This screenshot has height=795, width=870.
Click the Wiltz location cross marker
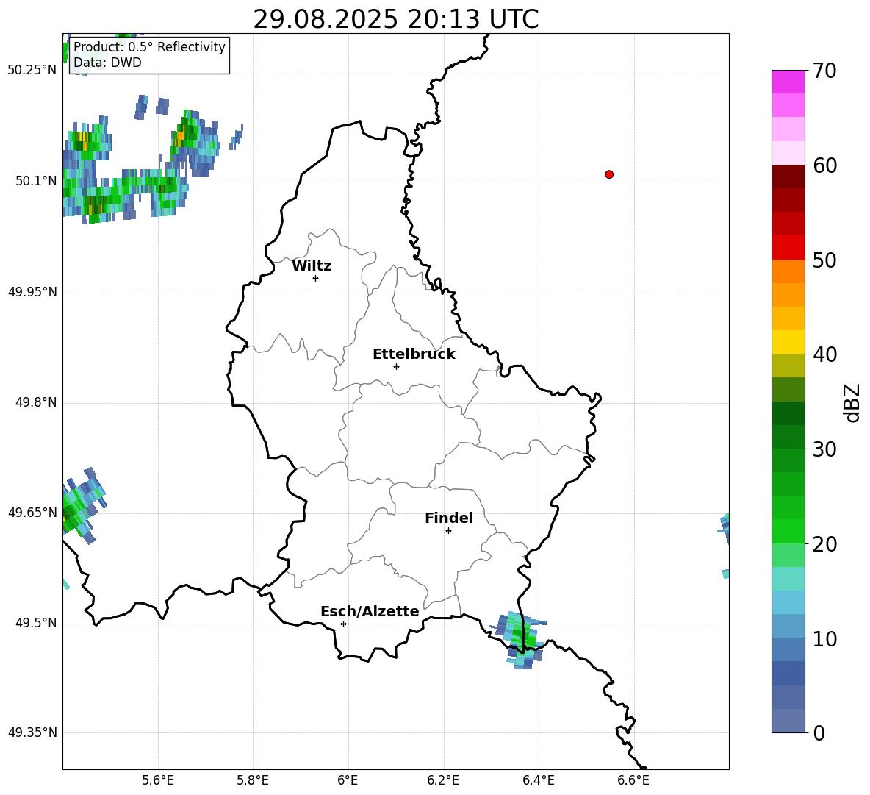point(316,278)
